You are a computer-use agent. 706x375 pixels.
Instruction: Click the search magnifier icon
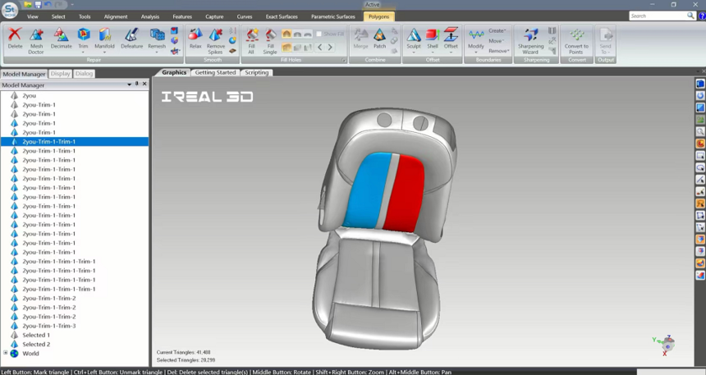(x=690, y=16)
